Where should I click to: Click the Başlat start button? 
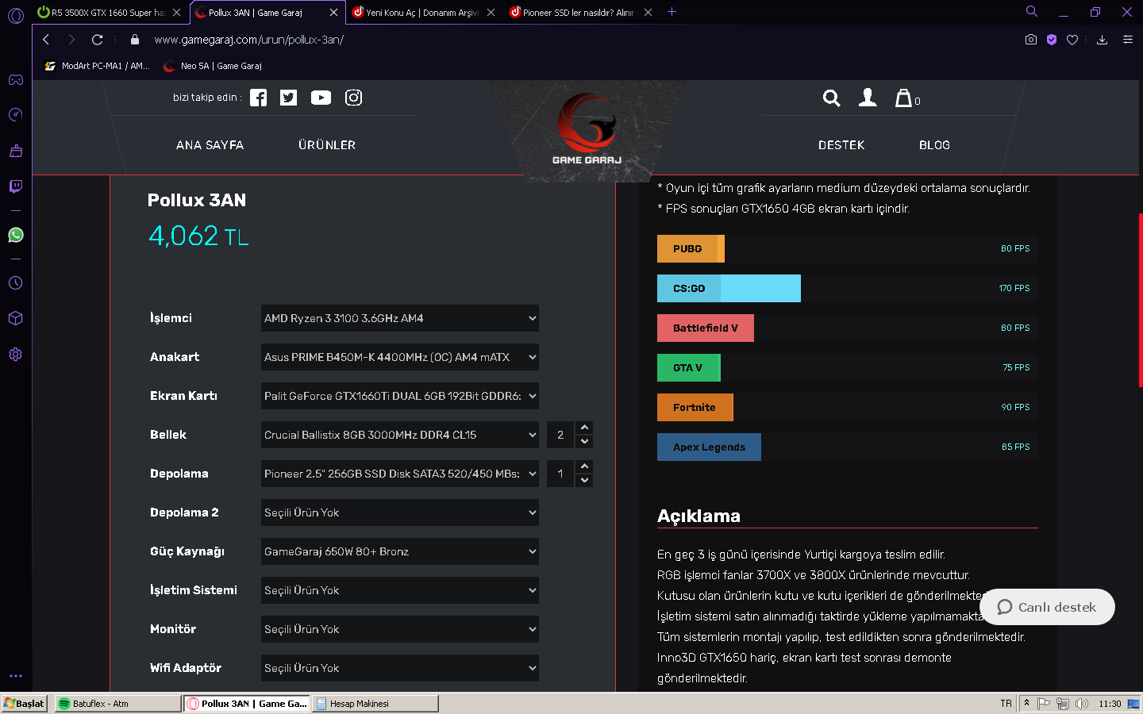[25, 704]
